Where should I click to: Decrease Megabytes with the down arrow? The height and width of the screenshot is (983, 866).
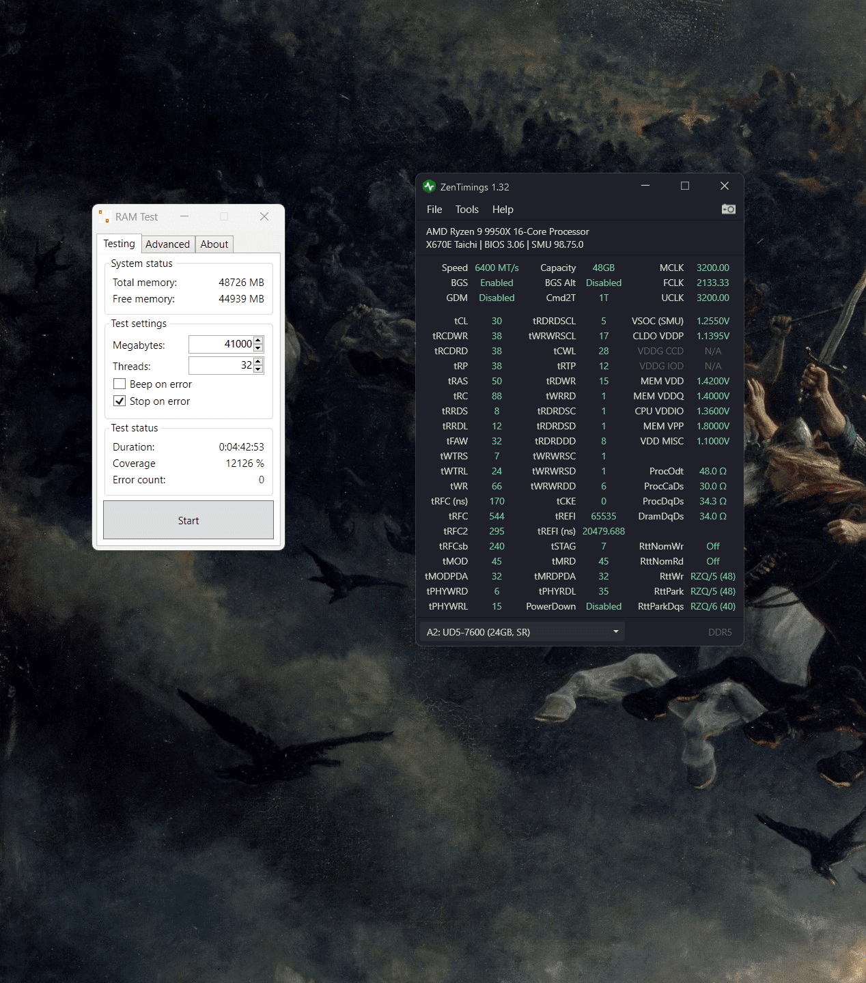[x=258, y=348]
